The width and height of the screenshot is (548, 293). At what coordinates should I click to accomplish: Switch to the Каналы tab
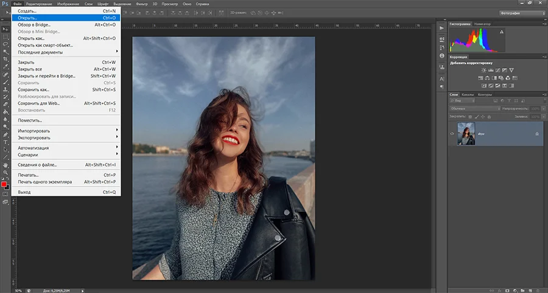point(468,95)
